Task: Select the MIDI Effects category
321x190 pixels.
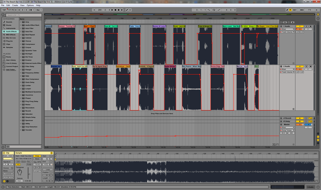Action: [x=11, y=35]
